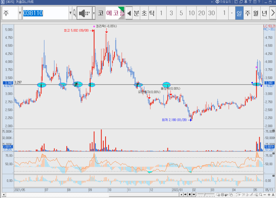Adjust the chart replay speed slider
The width and height of the screenshot is (276, 198).
point(206,195)
